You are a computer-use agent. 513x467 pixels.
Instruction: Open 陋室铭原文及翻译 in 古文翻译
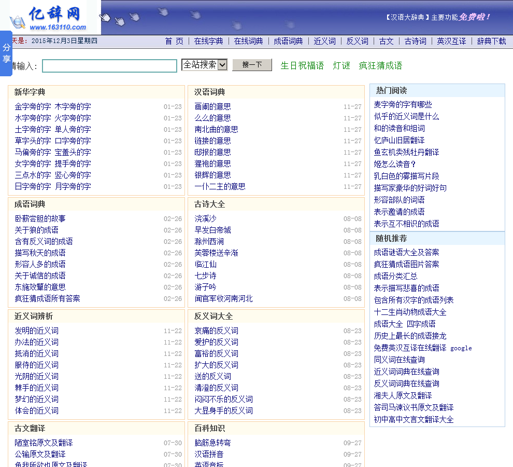(44, 443)
